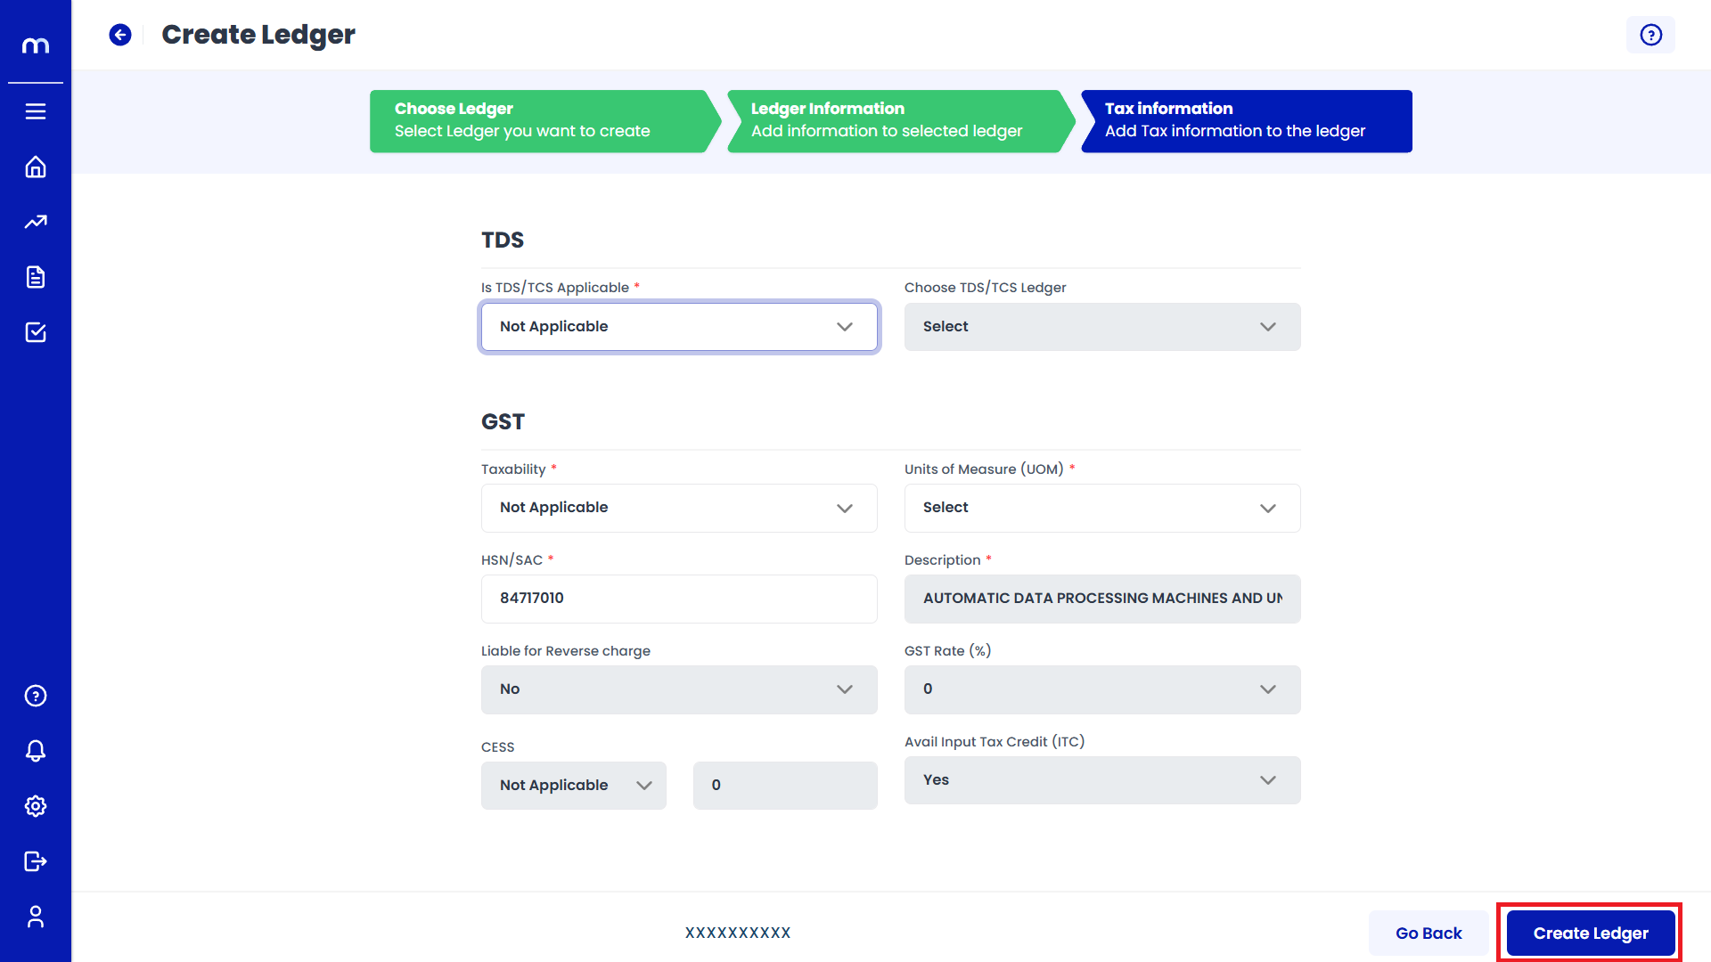Open notifications bell in sidebar
1711x962 pixels.
36,751
